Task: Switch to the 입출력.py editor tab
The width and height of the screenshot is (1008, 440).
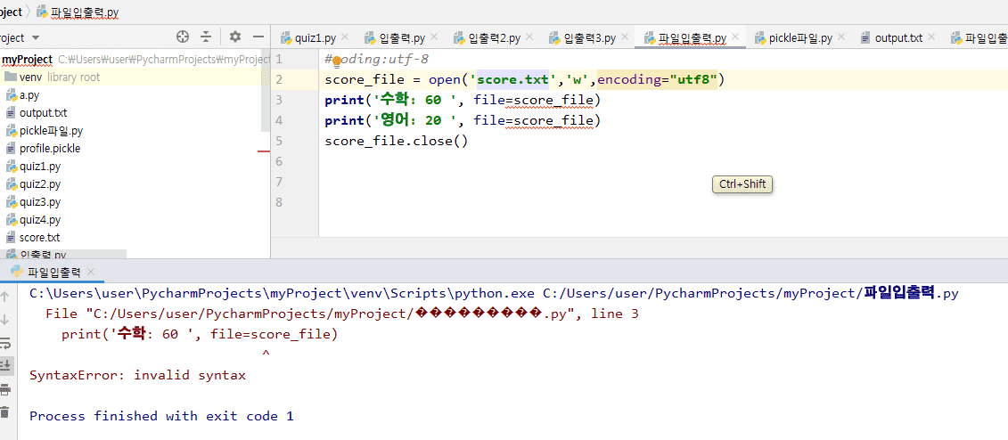Action: [402, 38]
